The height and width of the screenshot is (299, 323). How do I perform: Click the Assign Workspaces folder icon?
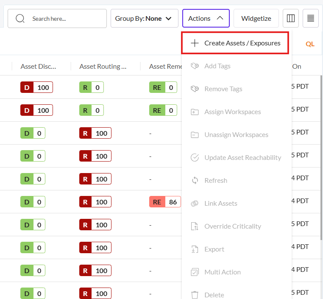click(195, 112)
